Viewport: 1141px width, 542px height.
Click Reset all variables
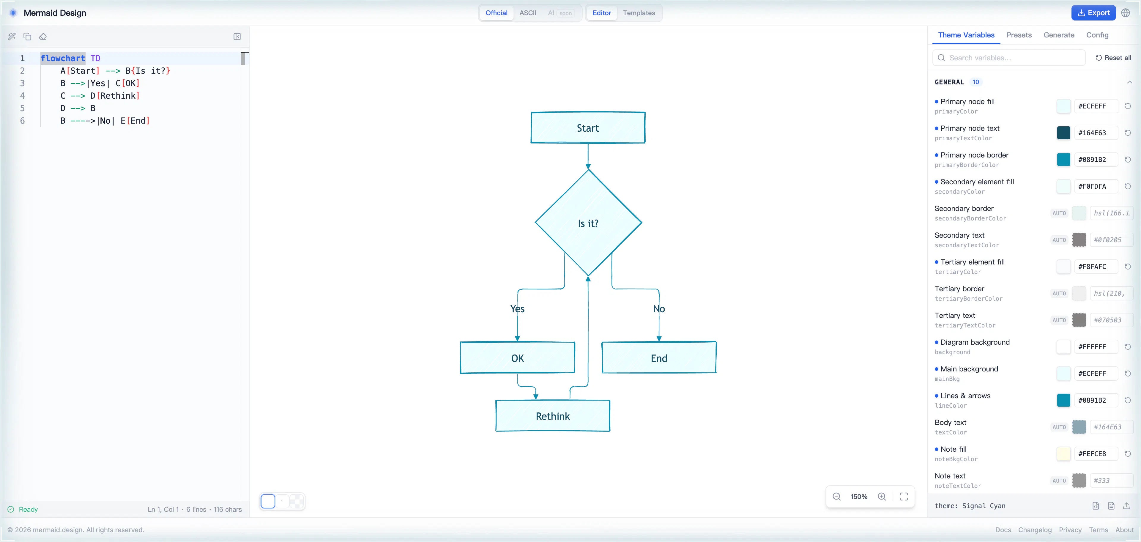click(1113, 58)
